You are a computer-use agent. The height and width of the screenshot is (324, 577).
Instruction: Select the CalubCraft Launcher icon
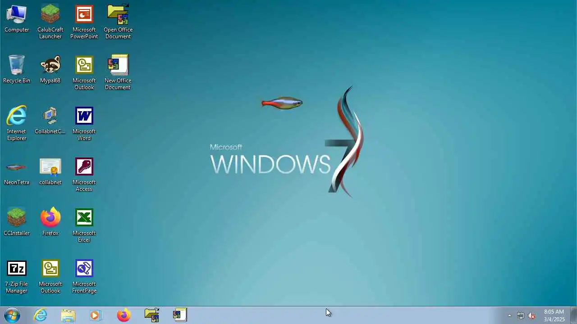[50, 22]
